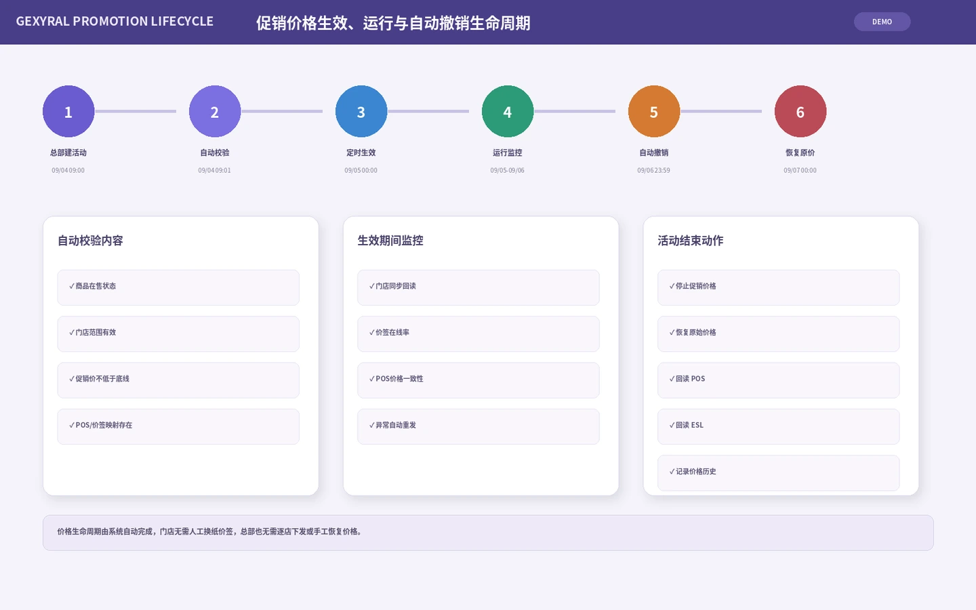
Task: Click the 09/04 09:01 timestamp
Action: pyautogui.click(x=215, y=170)
